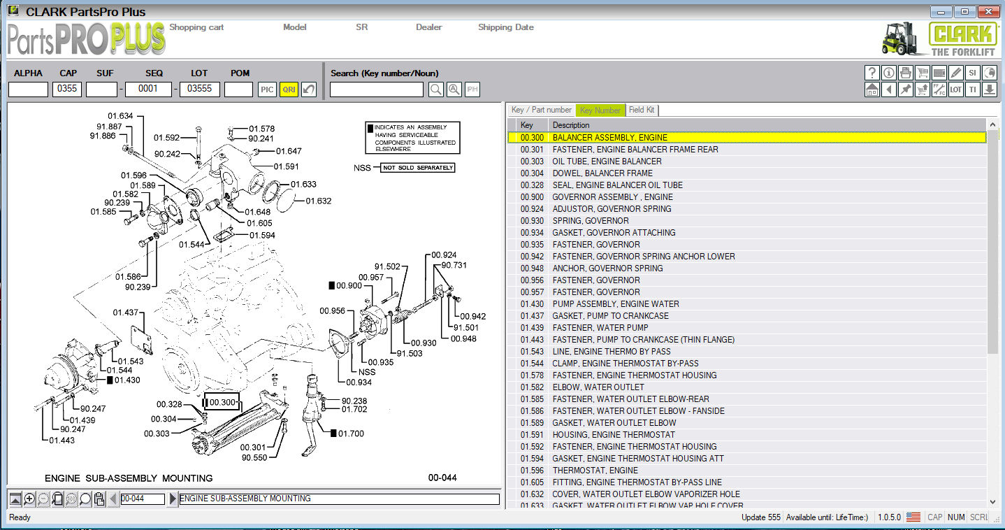Open the LOT toolbar icon
Screen dimensions: 1005x530
(x=955, y=89)
